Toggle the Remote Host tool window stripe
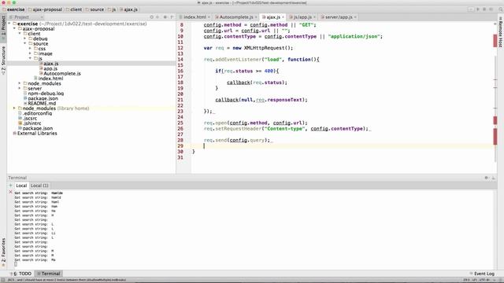The height and width of the screenshot is (283, 504). (501, 32)
